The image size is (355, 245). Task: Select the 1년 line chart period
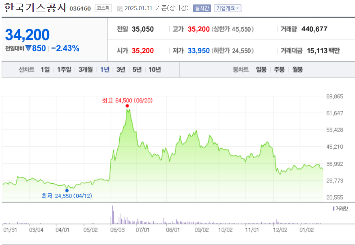point(105,69)
